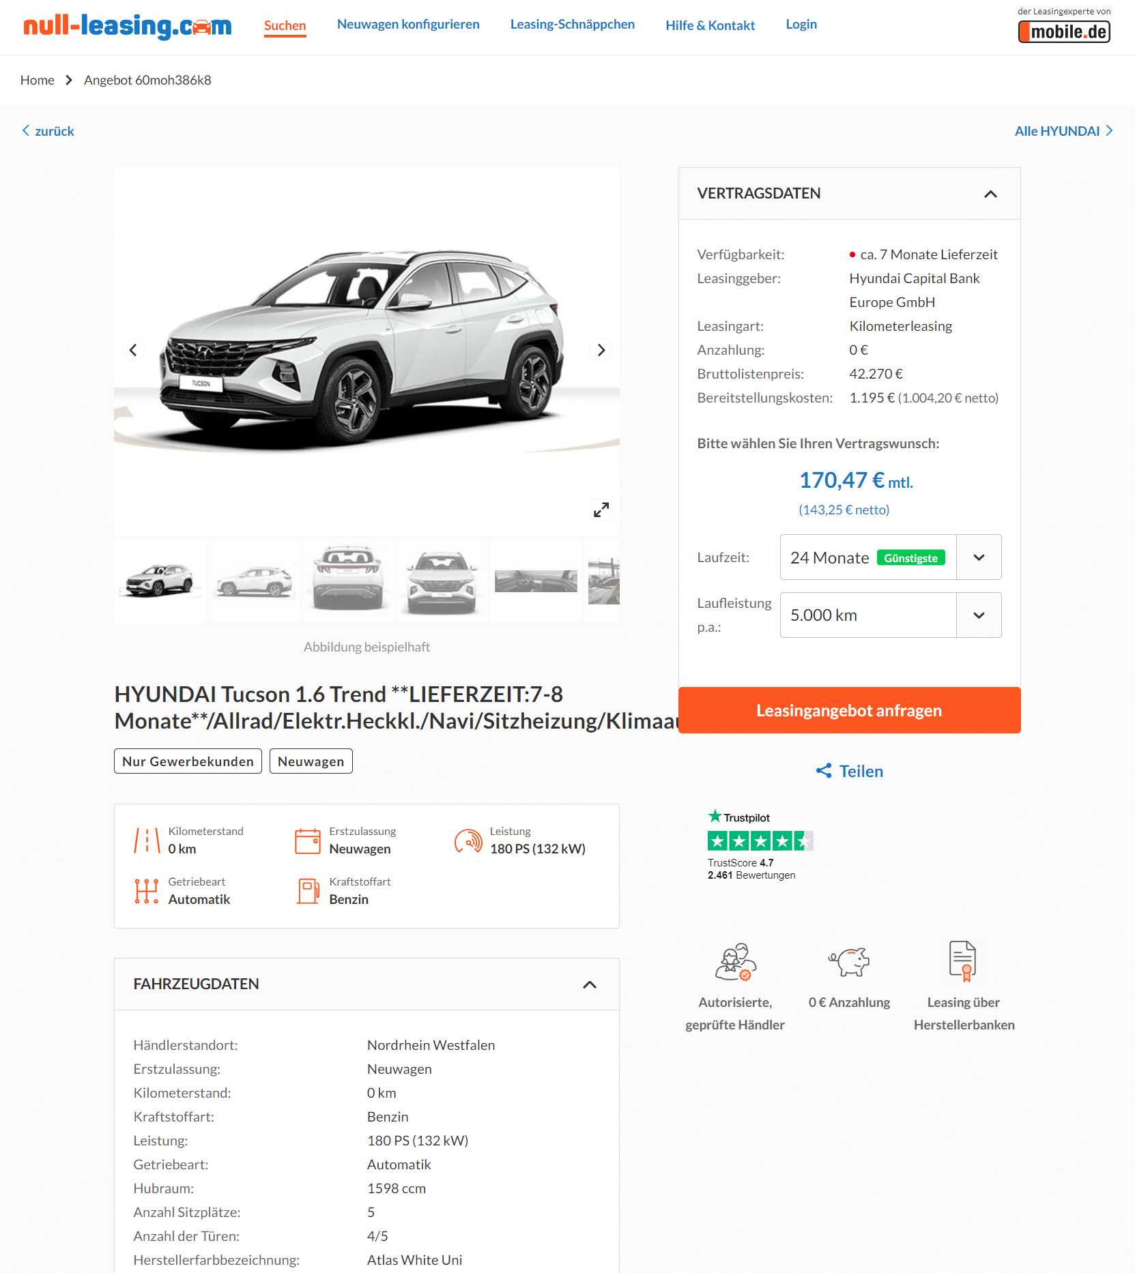Go to Neuwagen konfigurieren page

point(407,25)
